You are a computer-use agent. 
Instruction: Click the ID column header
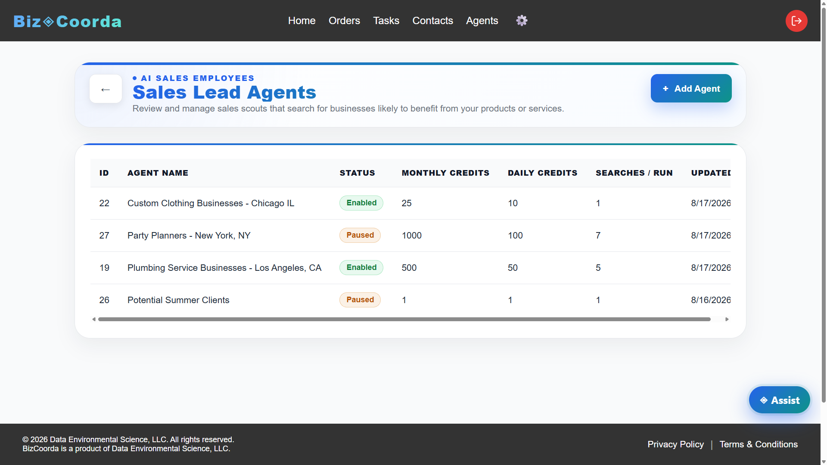(104, 173)
